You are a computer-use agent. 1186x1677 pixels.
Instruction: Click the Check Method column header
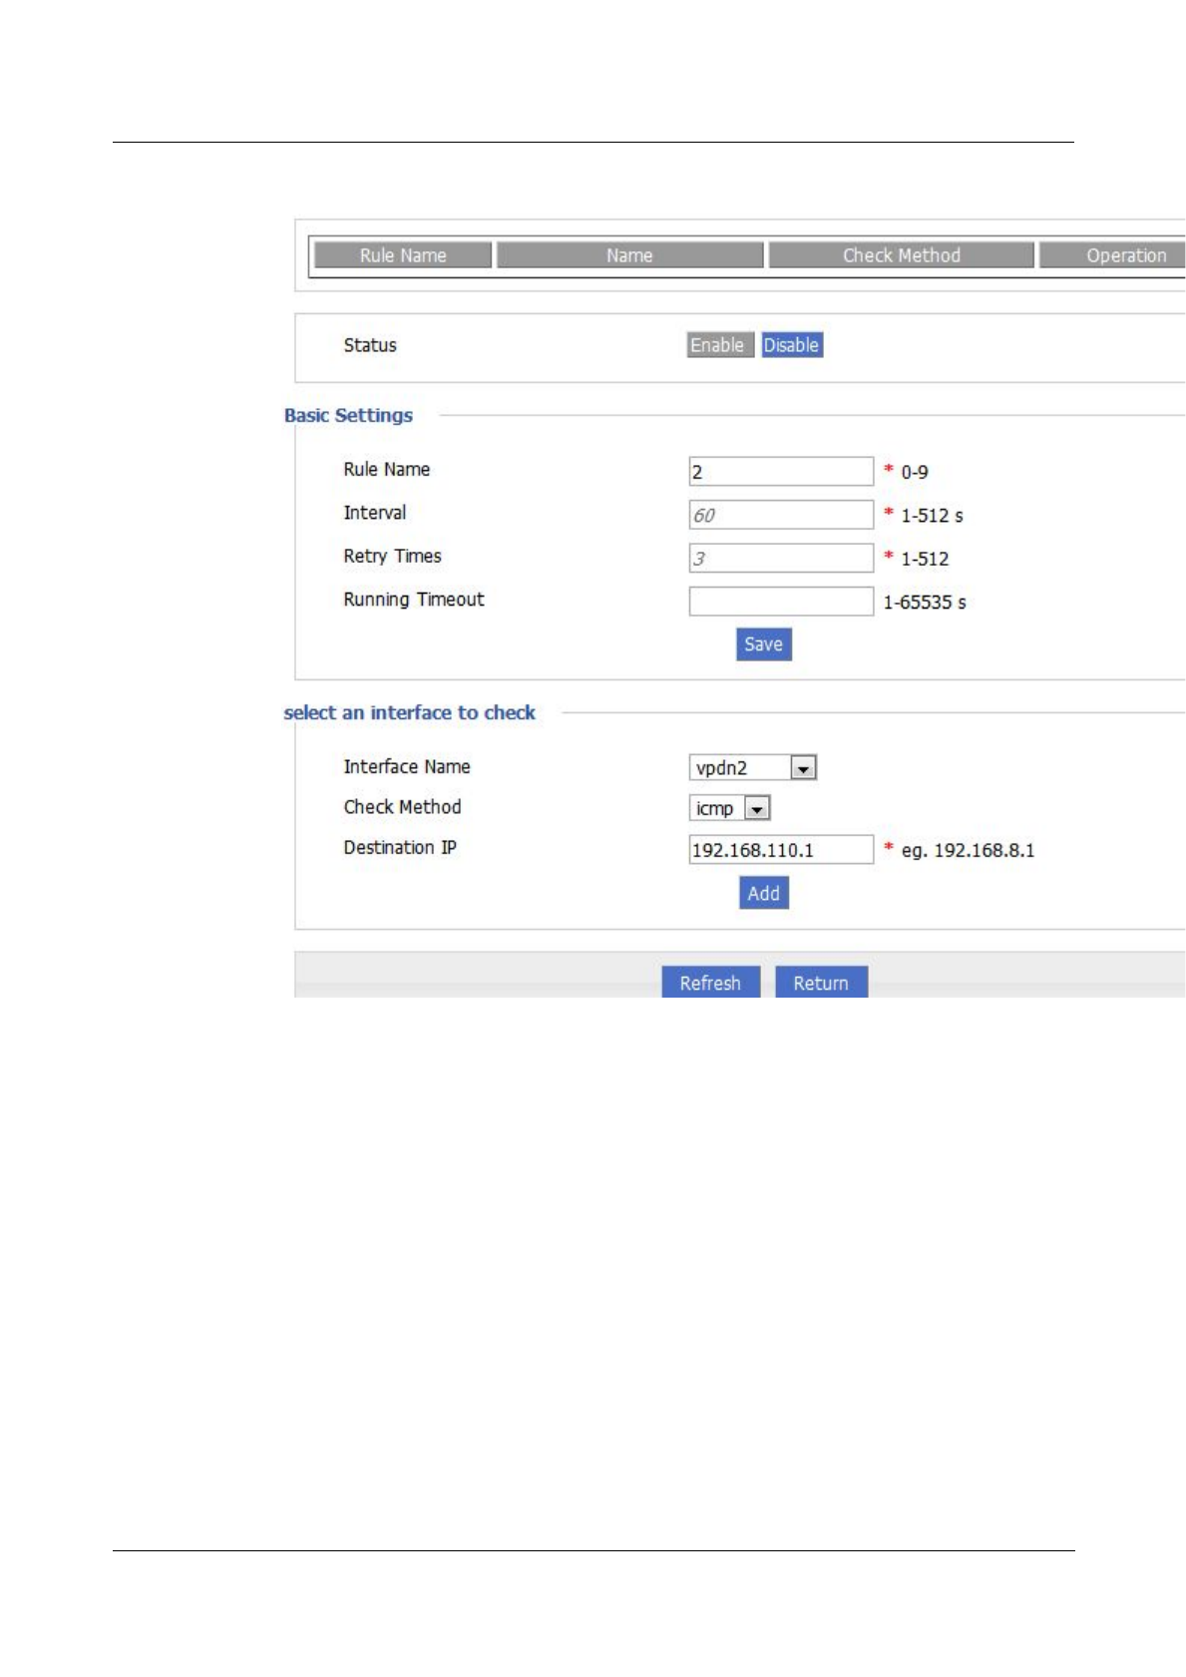(902, 255)
